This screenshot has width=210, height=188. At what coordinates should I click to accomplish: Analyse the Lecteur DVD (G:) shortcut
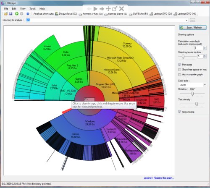point(161,14)
